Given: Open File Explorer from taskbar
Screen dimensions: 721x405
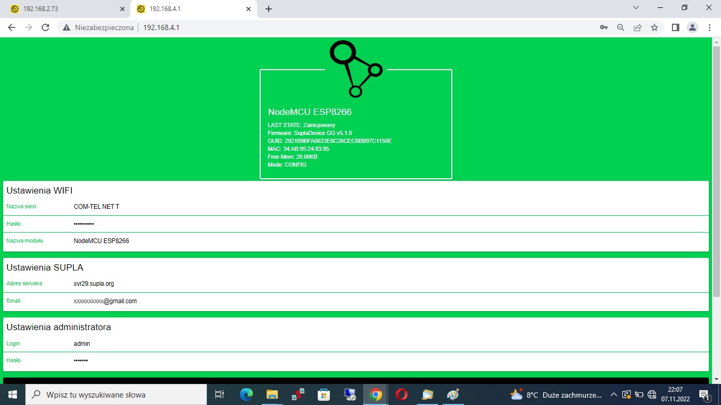Looking at the screenshot, I should (x=272, y=394).
